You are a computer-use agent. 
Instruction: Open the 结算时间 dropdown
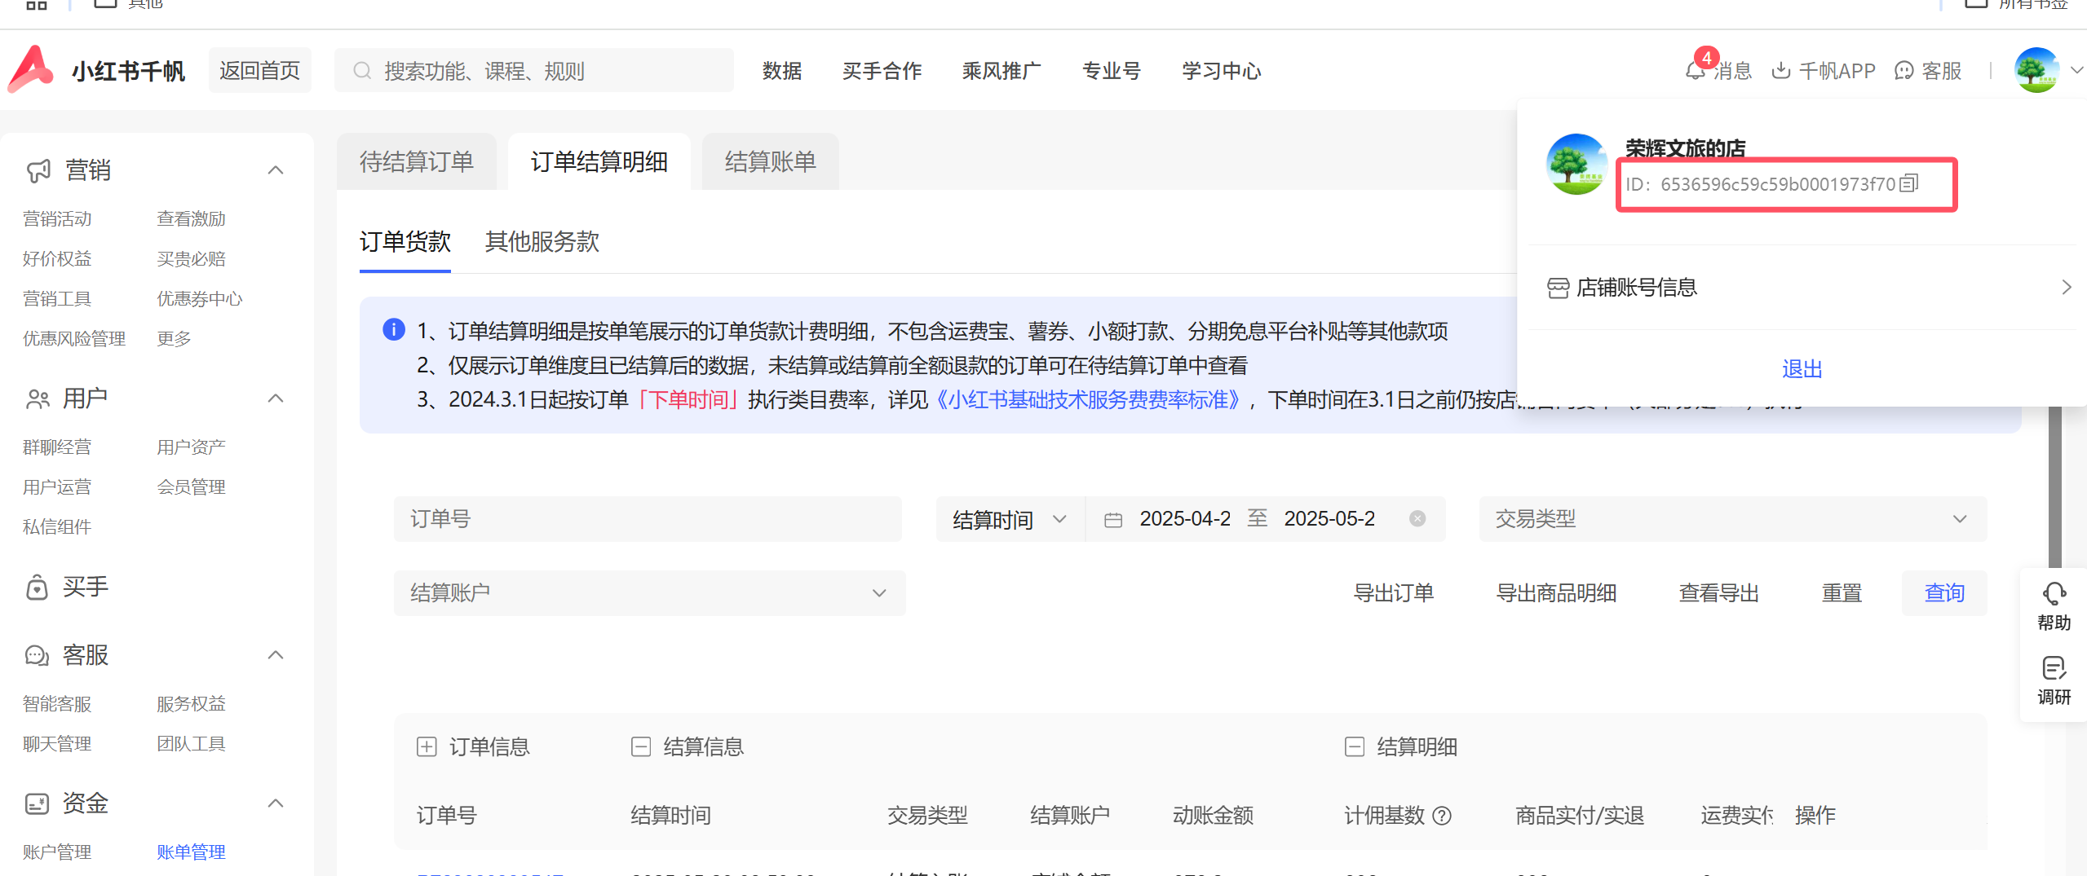point(1010,519)
